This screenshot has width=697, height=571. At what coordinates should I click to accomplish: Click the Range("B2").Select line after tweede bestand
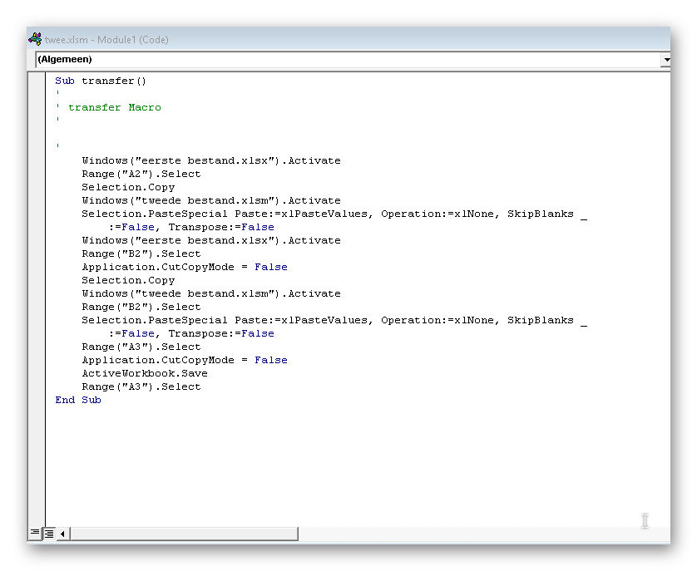pyautogui.click(x=141, y=307)
